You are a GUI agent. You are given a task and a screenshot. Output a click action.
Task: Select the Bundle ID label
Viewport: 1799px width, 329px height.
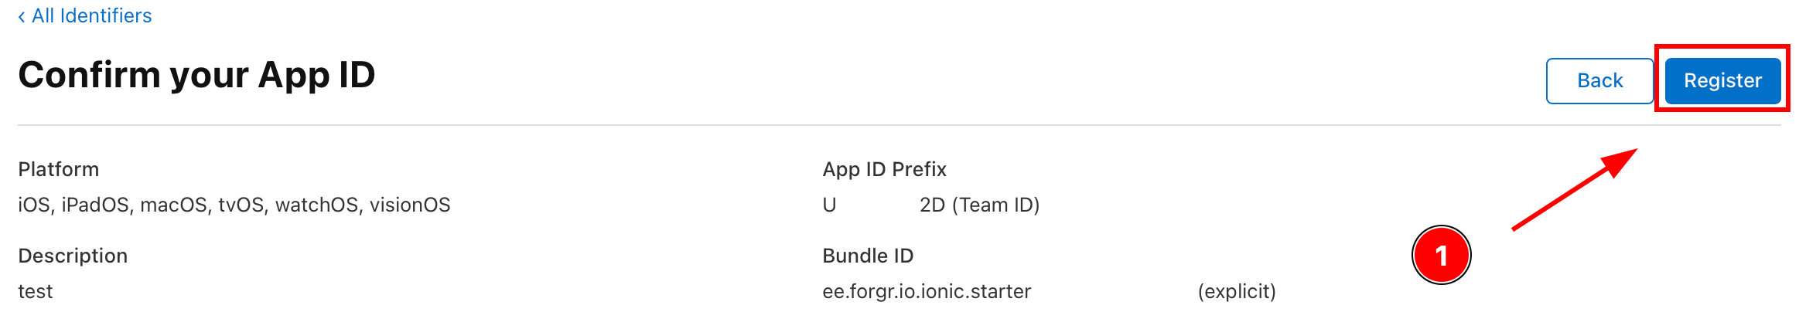click(868, 256)
